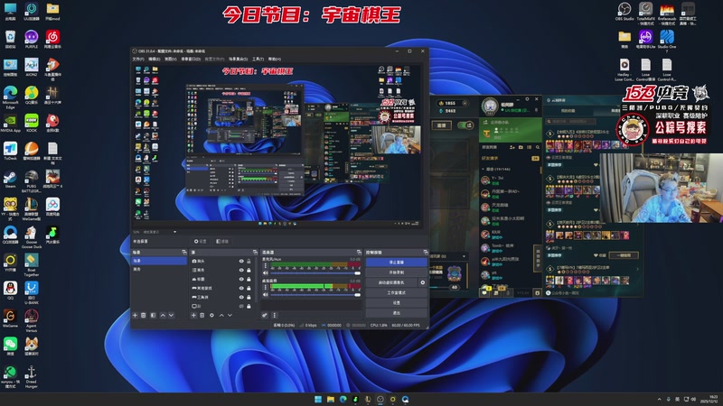This screenshot has width=723, height=406.
Task: Open OBS 场景集合(S) menu
Action: coord(238,59)
